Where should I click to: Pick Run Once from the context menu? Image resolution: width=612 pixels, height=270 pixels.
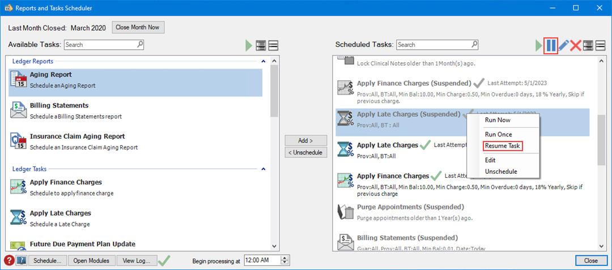pyautogui.click(x=499, y=134)
